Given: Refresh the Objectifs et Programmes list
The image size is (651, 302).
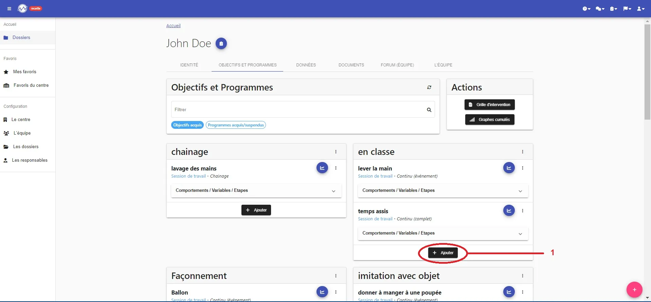Looking at the screenshot, I should [429, 87].
